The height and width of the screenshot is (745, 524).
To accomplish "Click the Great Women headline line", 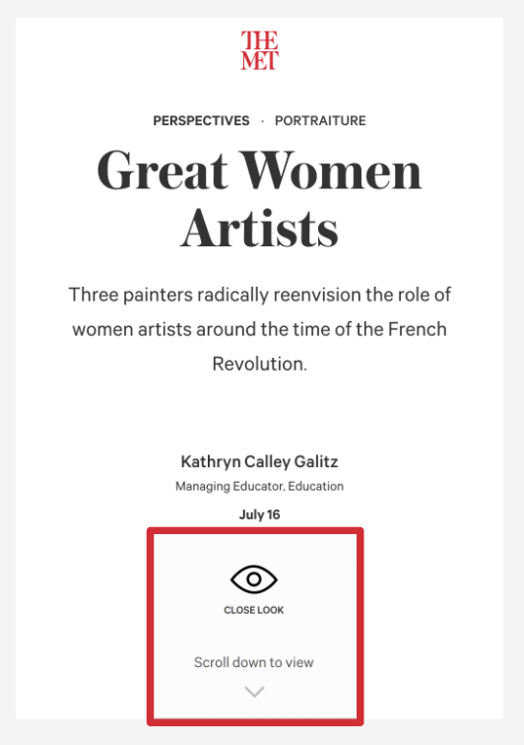I will [x=259, y=170].
